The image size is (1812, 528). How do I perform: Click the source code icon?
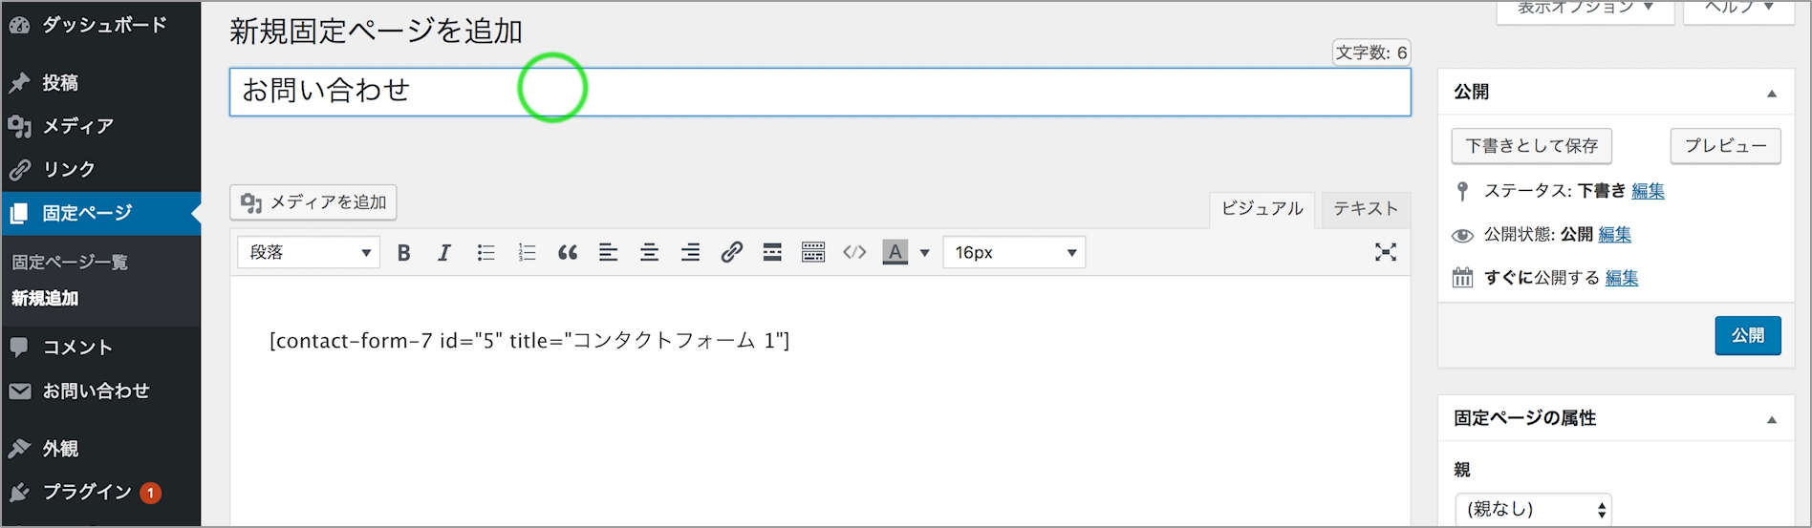[x=854, y=252]
